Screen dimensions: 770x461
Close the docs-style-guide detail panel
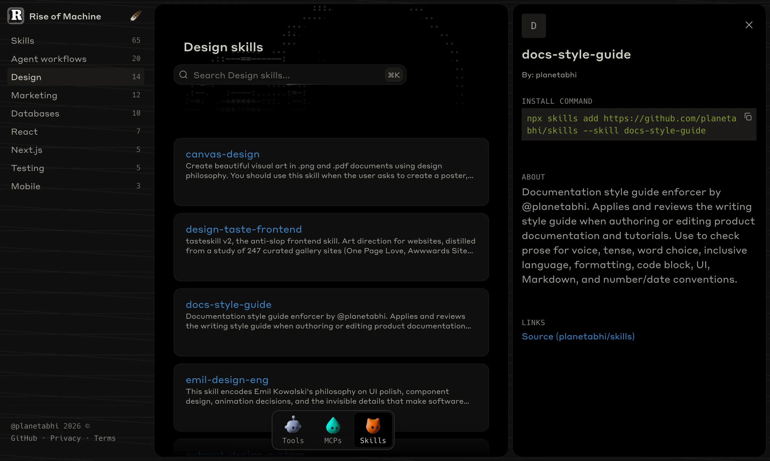pyautogui.click(x=749, y=25)
